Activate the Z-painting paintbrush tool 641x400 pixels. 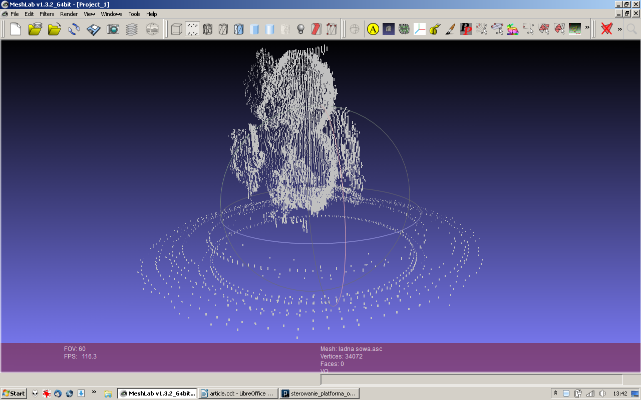point(450,29)
